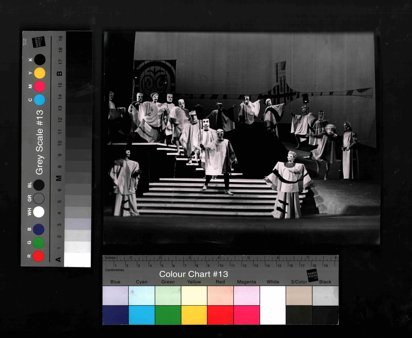Click the light cyan swatch under Cyan

pyautogui.click(x=141, y=296)
